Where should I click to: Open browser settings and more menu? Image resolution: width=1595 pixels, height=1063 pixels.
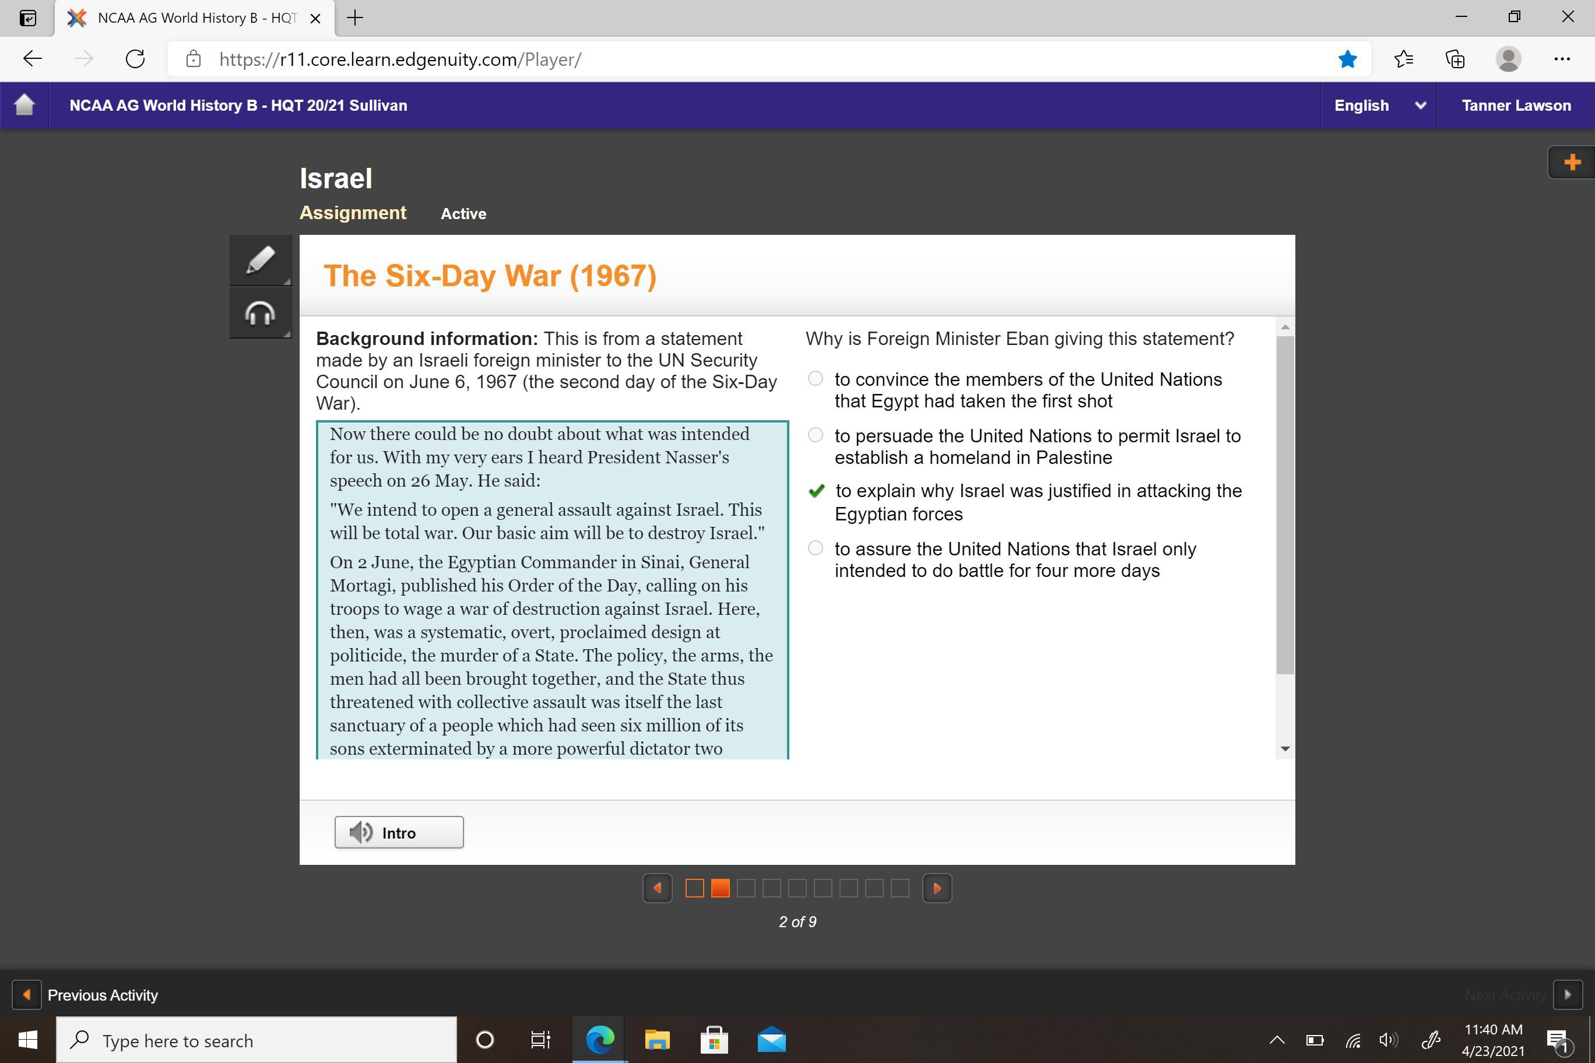point(1562,59)
